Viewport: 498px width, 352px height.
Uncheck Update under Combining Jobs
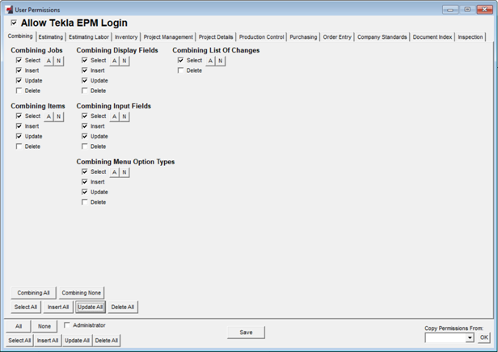coord(19,80)
